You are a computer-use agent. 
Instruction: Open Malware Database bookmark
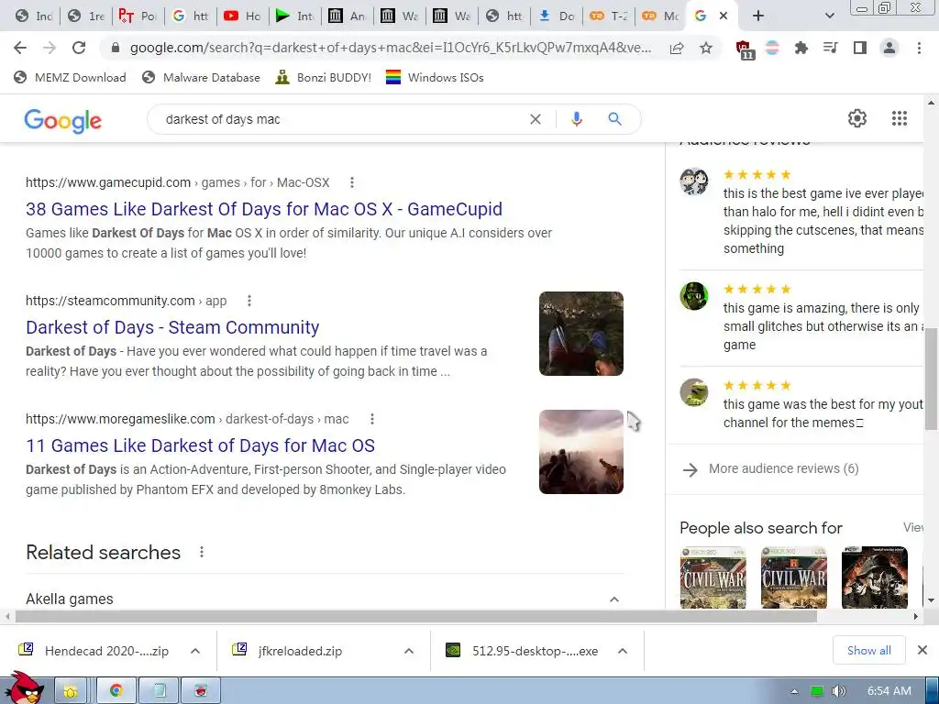201,77
